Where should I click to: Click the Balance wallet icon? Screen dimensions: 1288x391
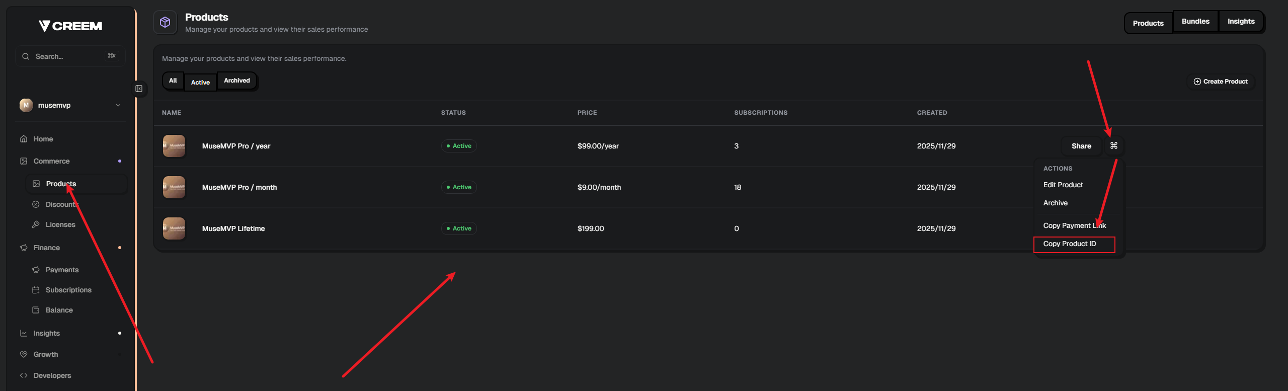(x=36, y=310)
